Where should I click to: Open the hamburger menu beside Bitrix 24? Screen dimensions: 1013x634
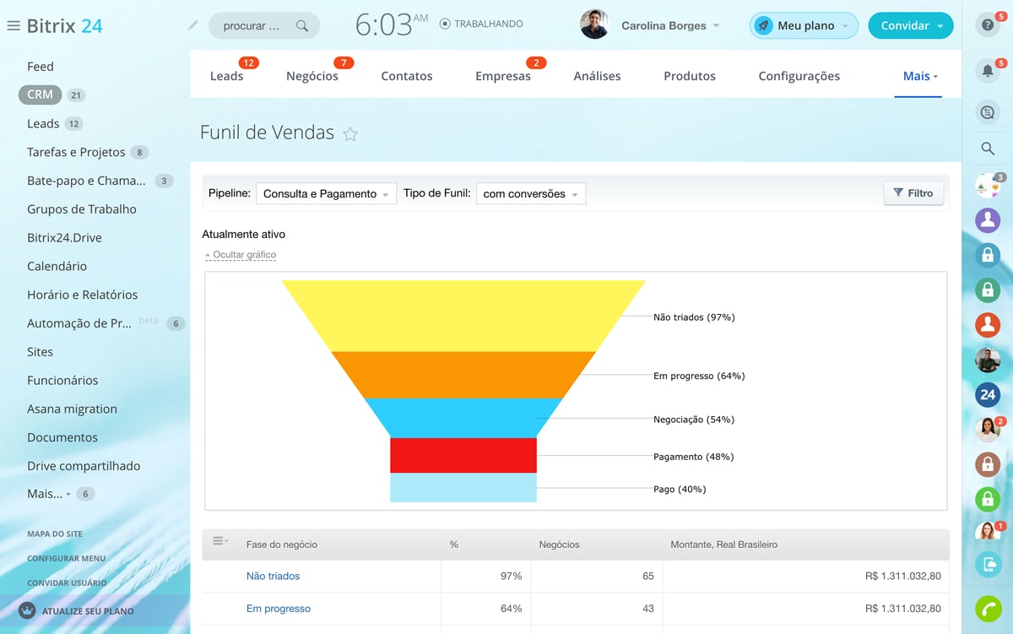pyautogui.click(x=14, y=25)
